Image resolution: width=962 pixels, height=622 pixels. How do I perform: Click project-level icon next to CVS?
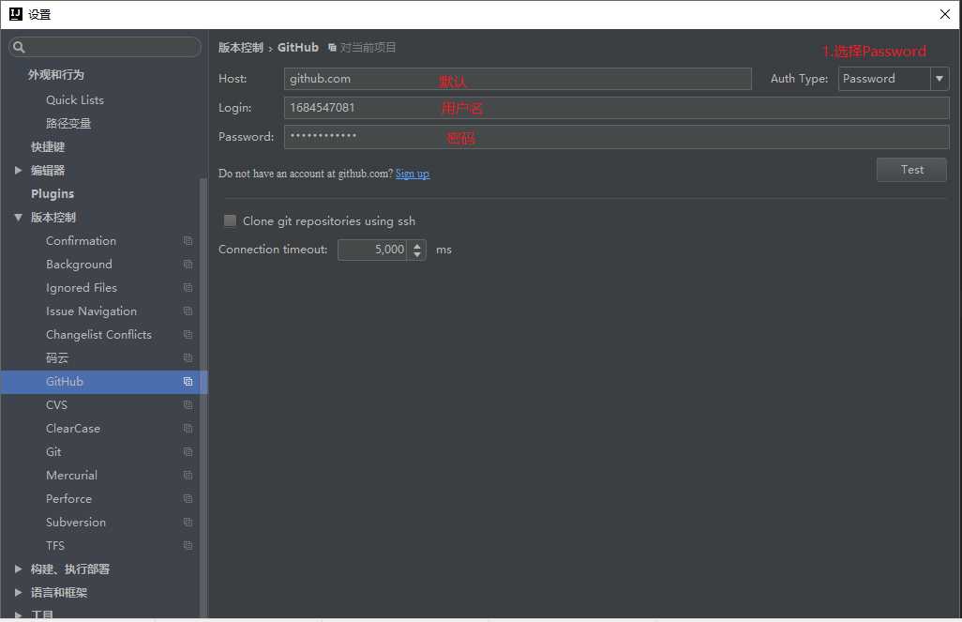(x=188, y=404)
